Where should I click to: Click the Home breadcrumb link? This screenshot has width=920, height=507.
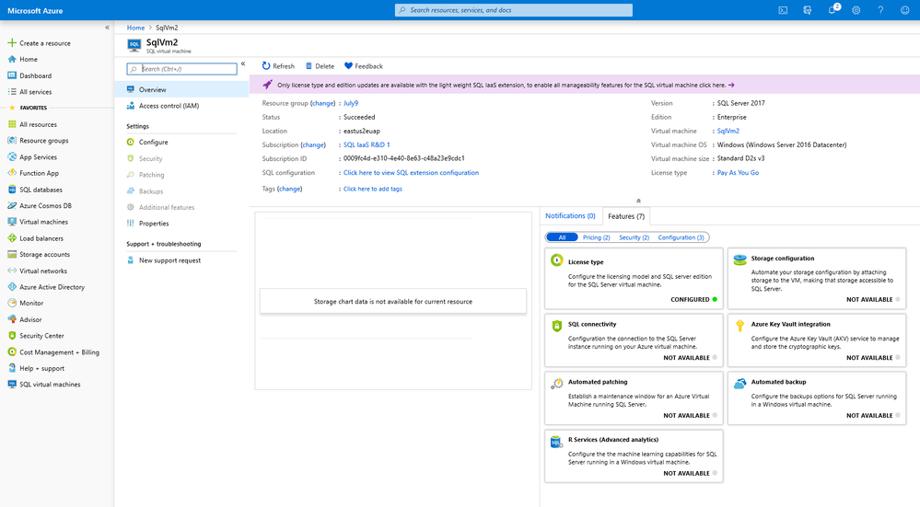135,28
